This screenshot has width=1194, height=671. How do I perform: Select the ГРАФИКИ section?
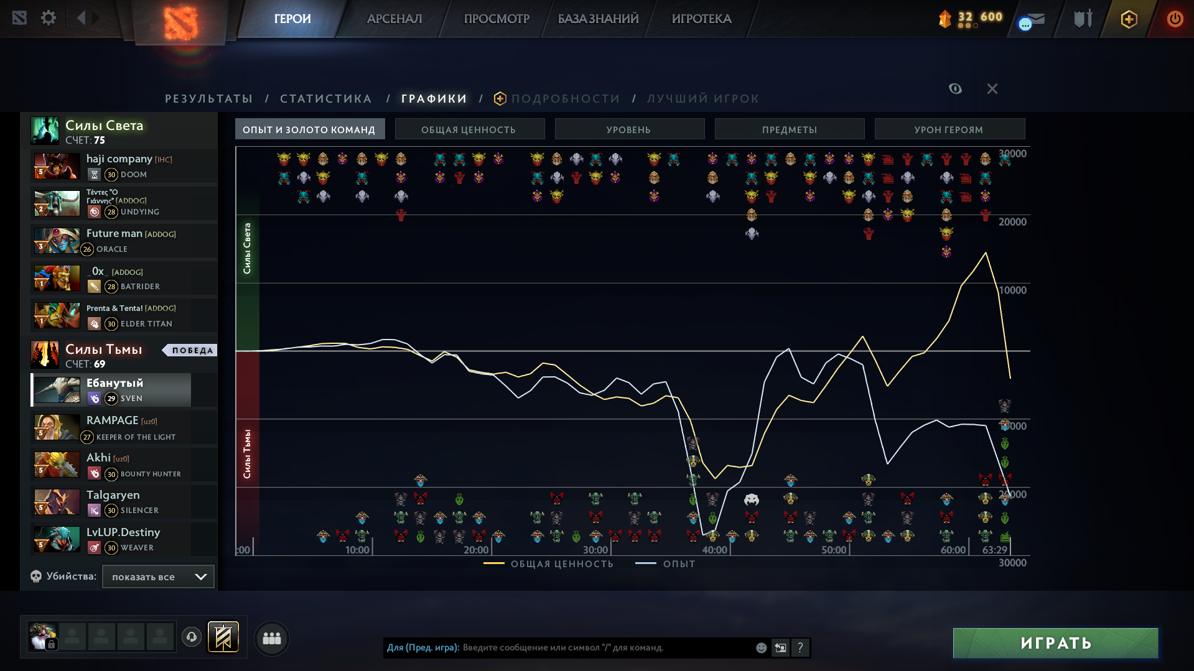coord(434,99)
